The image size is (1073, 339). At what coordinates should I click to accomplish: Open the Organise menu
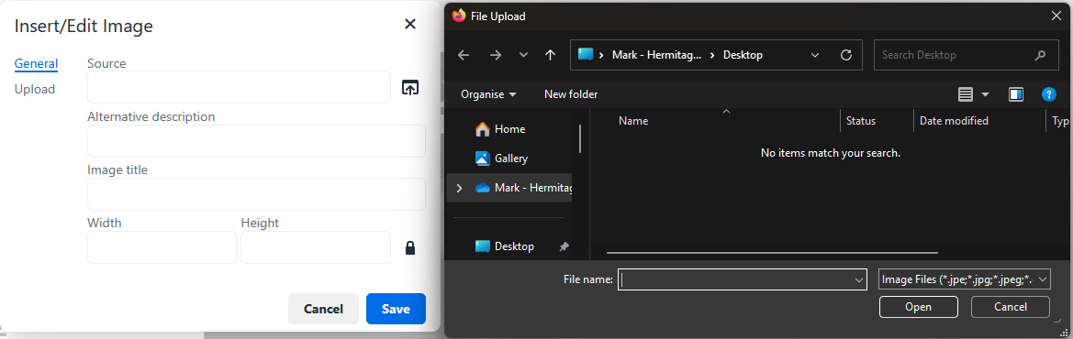pyautogui.click(x=488, y=94)
